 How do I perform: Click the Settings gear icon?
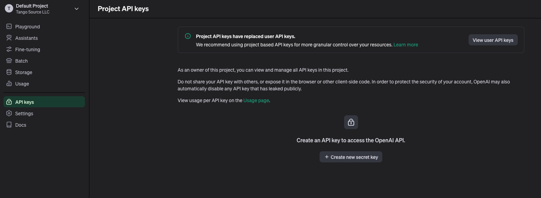point(9,114)
